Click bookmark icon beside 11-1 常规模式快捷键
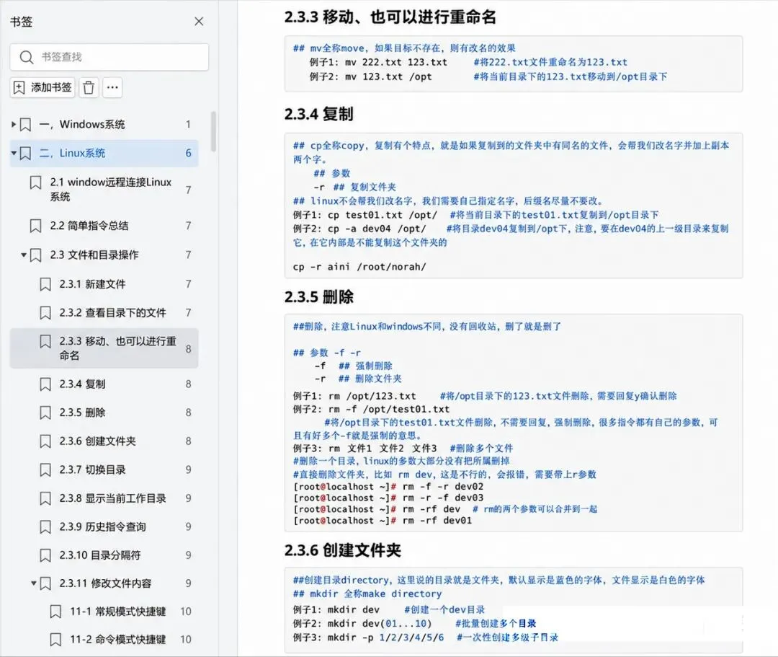The image size is (778, 657). click(55, 612)
